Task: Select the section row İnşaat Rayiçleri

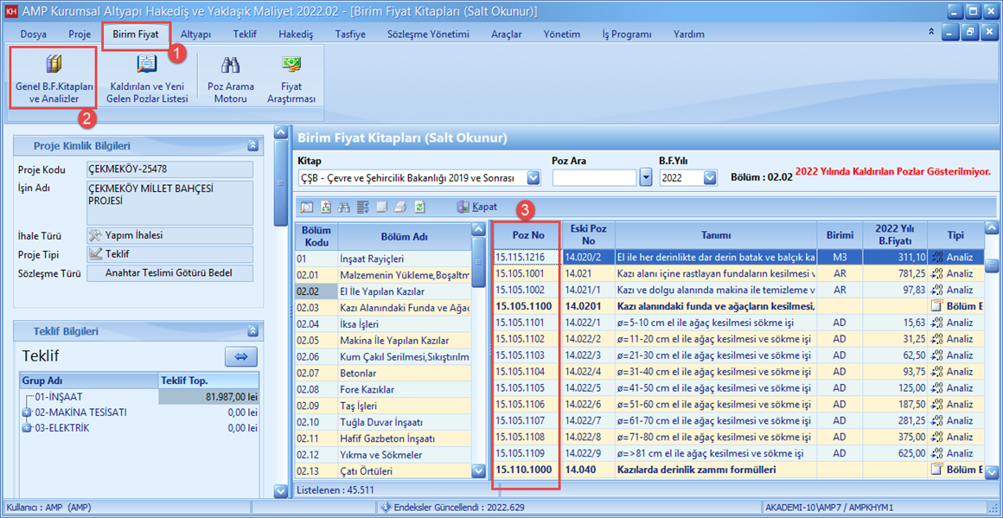Action: click(x=382, y=259)
